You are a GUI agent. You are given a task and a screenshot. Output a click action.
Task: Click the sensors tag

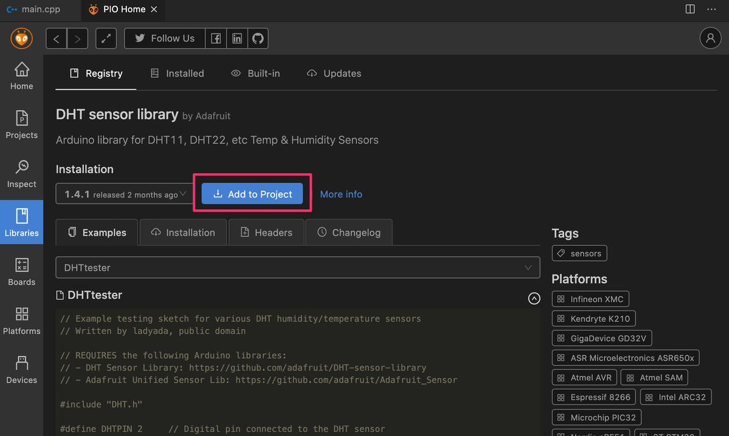579,253
